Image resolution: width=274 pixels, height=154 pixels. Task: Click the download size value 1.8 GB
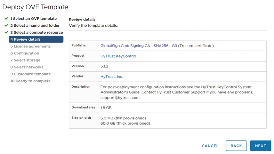[106, 108]
